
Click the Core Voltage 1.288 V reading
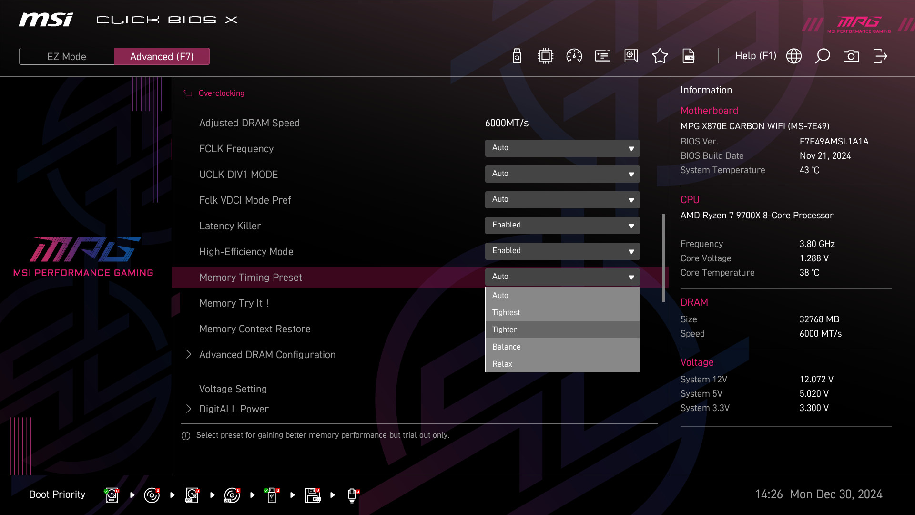pyautogui.click(x=814, y=258)
